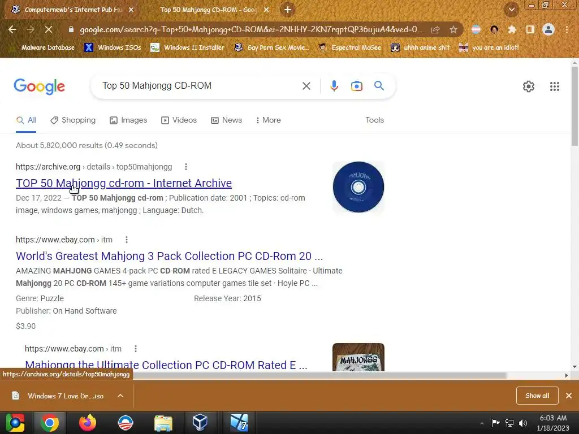Click the Mahjongg box art thumbnail
The height and width of the screenshot is (434, 579).
coord(358,357)
